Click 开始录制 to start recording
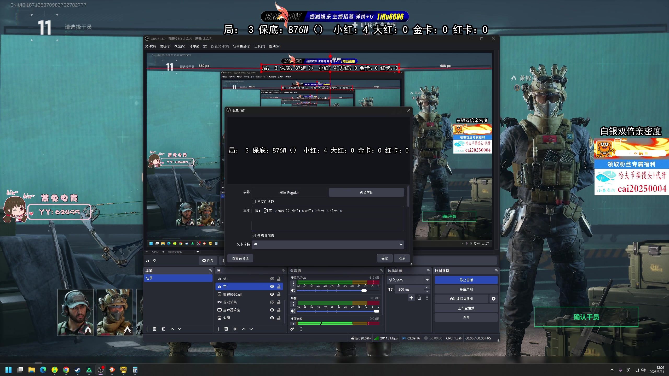The height and width of the screenshot is (376, 669). (x=466, y=289)
